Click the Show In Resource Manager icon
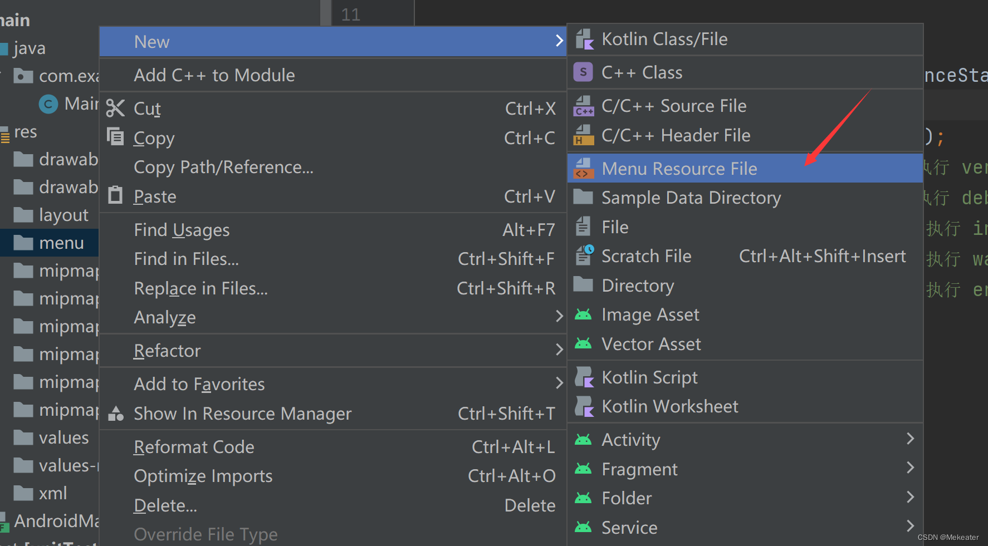Image resolution: width=988 pixels, height=546 pixels. [116, 414]
